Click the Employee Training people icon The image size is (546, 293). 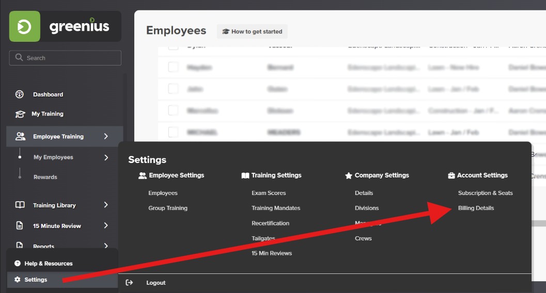click(20, 136)
